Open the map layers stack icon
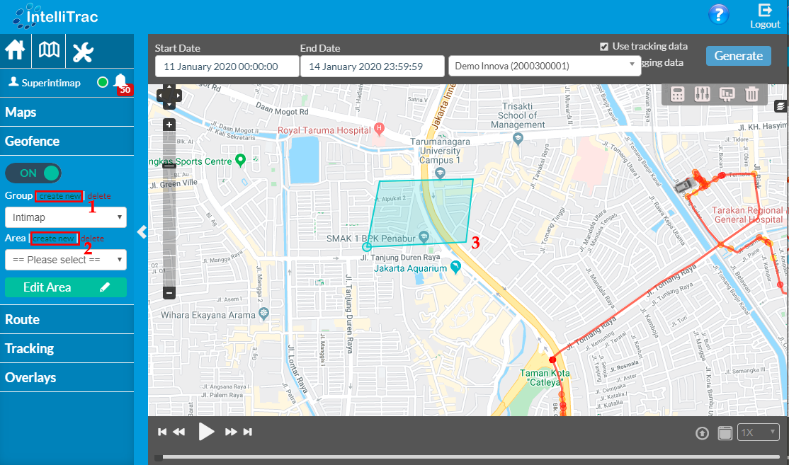This screenshot has width=789, height=465. [x=781, y=106]
